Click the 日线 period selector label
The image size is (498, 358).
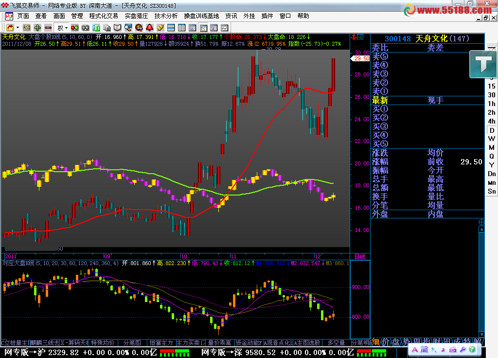[x=360, y=256]
